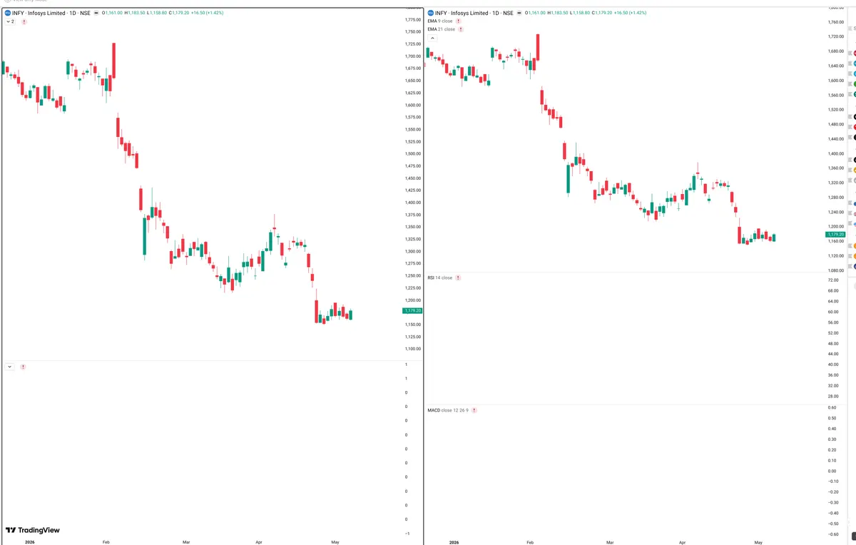Expand the '2' indicators legend in left chart
856x545 pixels.
tap(10, 22)
